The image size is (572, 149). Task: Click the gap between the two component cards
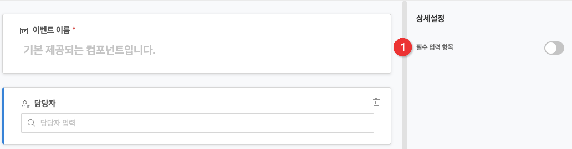(197, 81)
